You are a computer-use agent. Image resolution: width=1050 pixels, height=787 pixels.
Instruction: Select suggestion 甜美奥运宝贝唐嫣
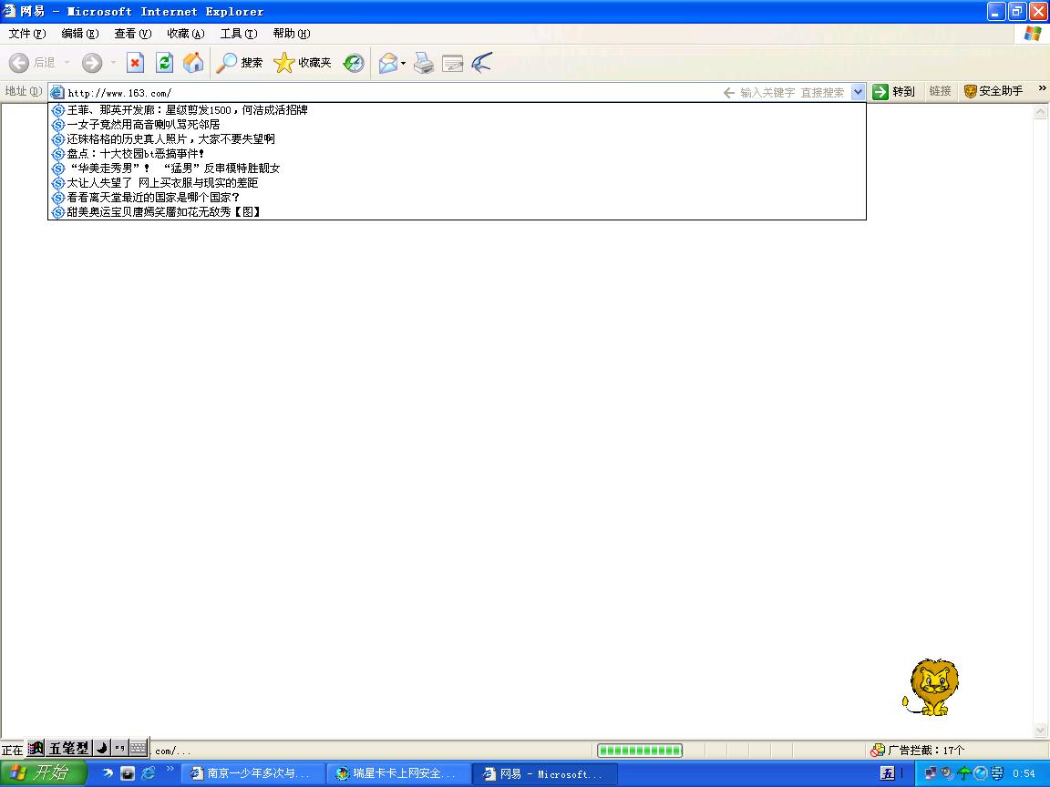[x=457, y=212]
